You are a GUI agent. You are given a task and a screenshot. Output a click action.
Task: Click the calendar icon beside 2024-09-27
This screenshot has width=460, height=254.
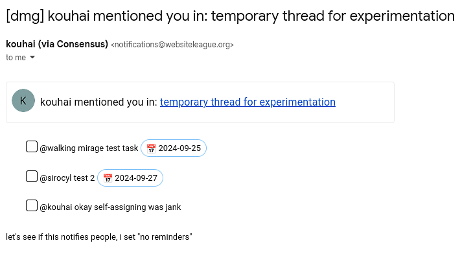point(108,178)
